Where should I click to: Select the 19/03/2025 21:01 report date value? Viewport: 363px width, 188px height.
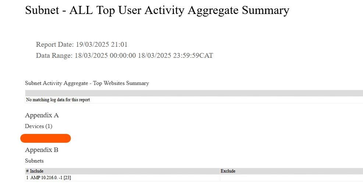point(102,45)
